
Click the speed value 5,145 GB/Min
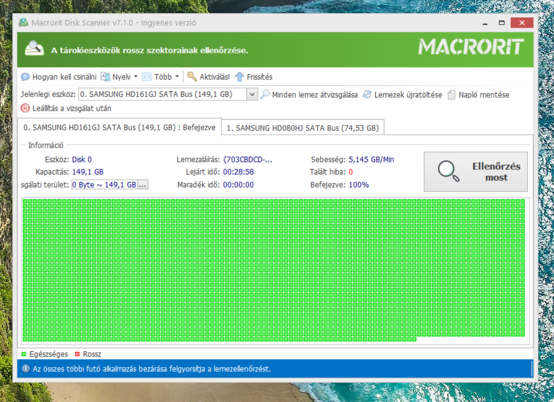371,159
